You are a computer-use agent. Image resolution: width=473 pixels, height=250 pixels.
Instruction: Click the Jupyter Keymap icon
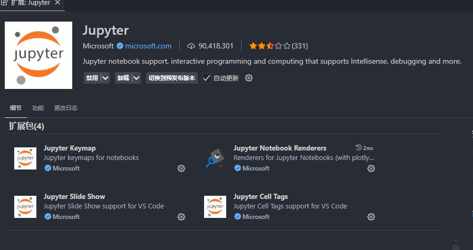pyautogui.click(x=25, y=158)
